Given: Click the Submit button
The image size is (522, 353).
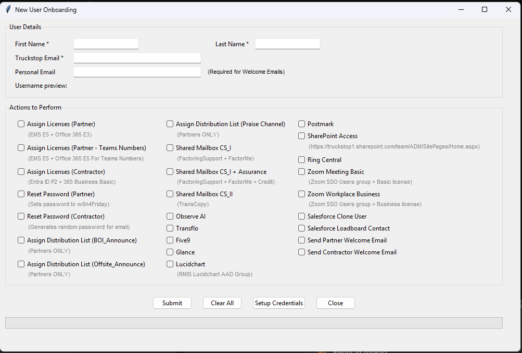Looking at the screenshot, I should [x=172, y=303].
